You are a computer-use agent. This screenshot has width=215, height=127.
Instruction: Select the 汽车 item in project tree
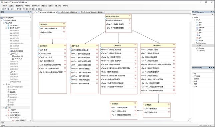click(12, 72)
